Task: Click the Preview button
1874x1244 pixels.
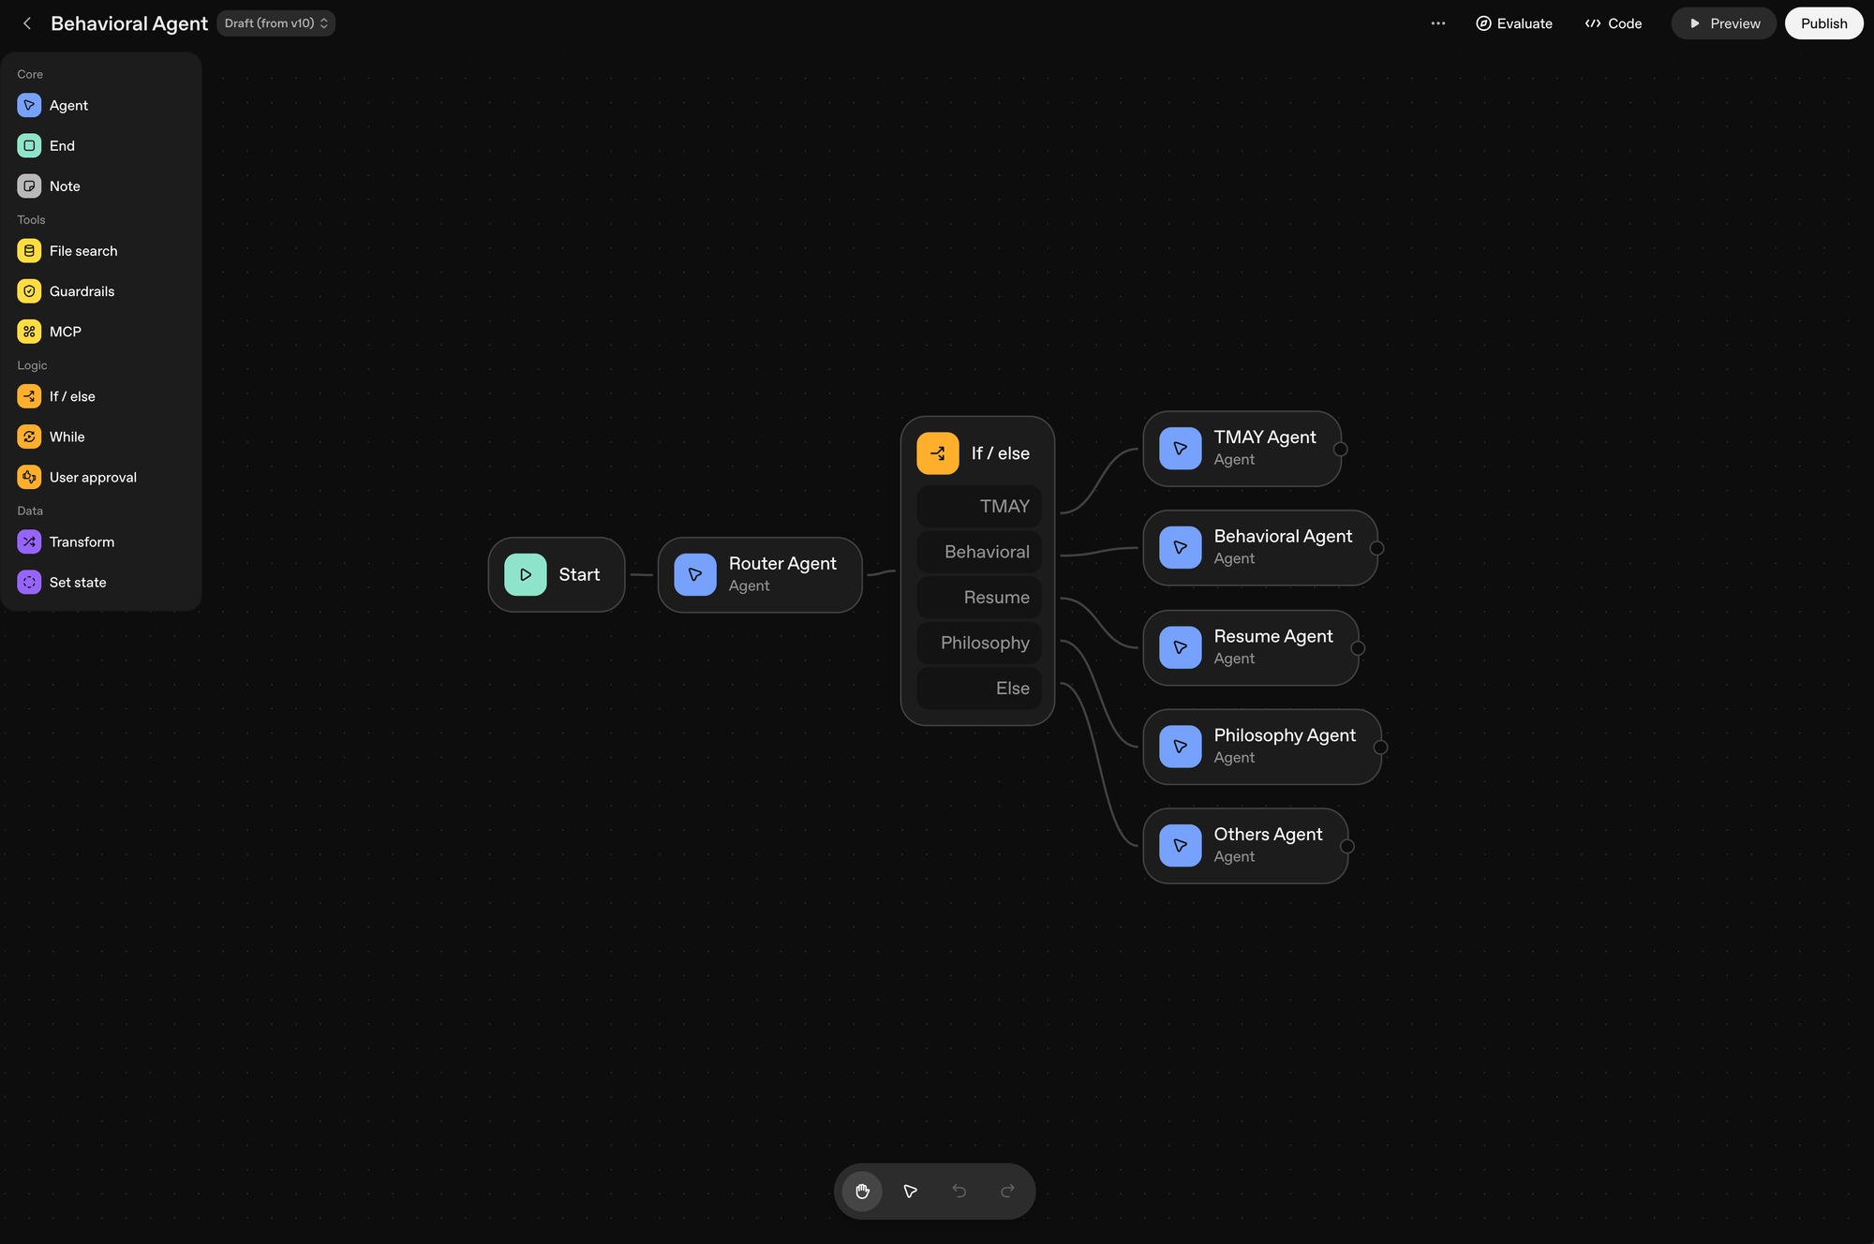Action: click(x=1723, y=23)
